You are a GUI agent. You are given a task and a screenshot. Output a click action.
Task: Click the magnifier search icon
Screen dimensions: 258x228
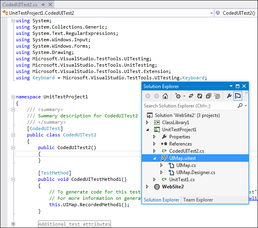[240, 105]
